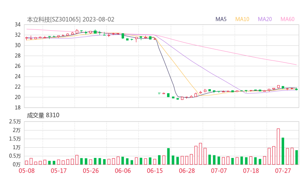This screenshot has width=303, height=180.
Task: Click the 07-18 date label
Action: (251, 171)
